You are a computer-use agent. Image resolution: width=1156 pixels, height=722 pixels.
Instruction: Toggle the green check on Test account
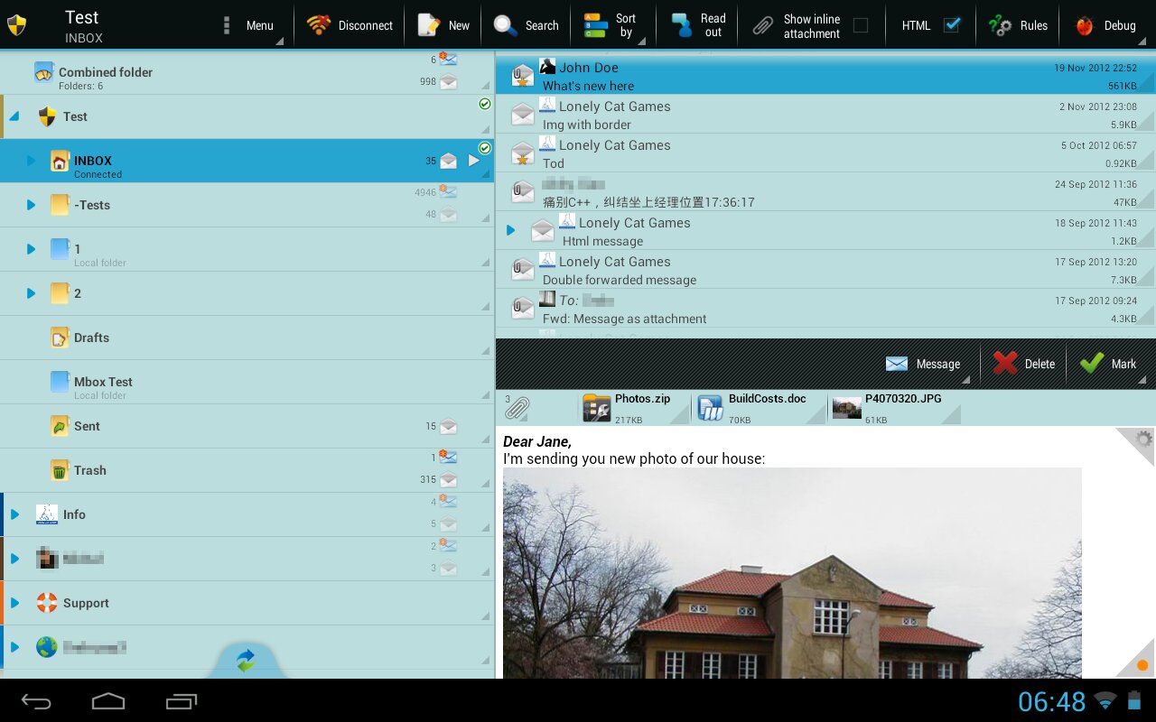pos(485,105)
